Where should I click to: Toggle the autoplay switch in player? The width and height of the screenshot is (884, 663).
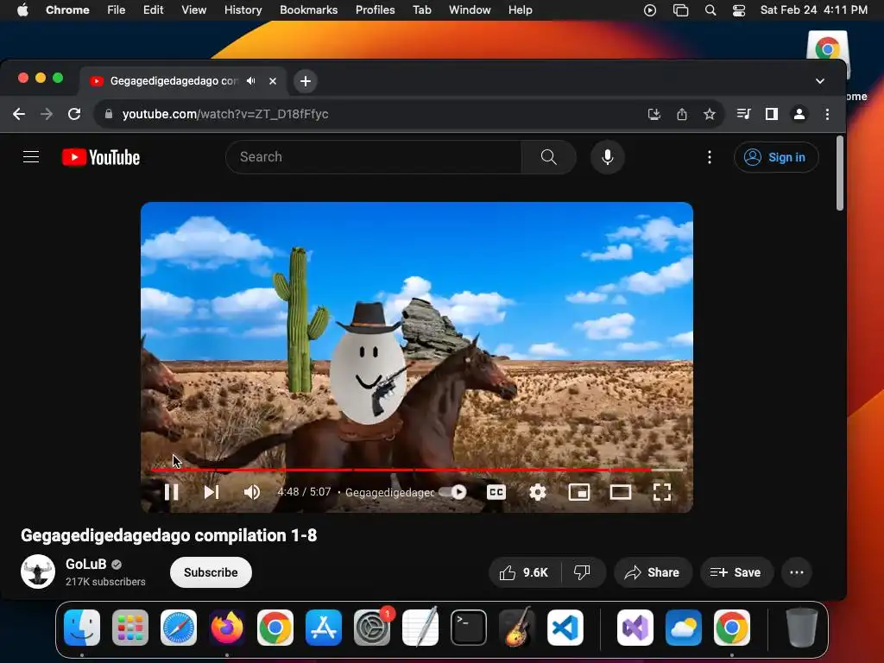[x=453, y=492]
